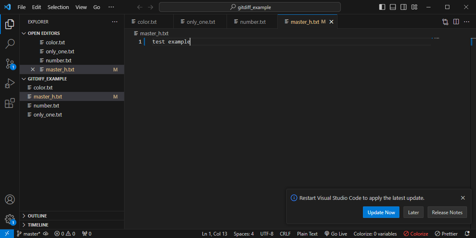
Task: Toggle the secondary side bar layout icon
Action: click(403, 7)
